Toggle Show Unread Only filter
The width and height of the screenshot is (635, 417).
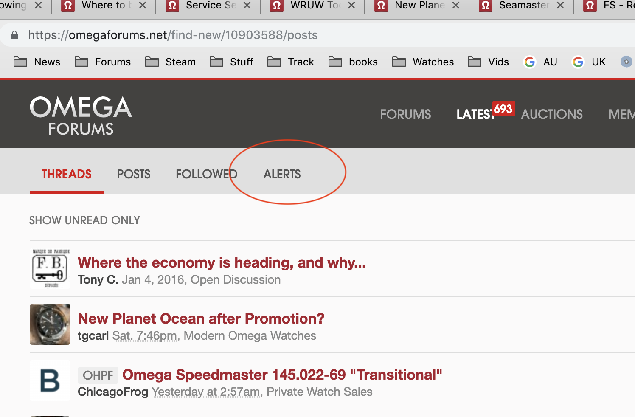pos(84,220)
